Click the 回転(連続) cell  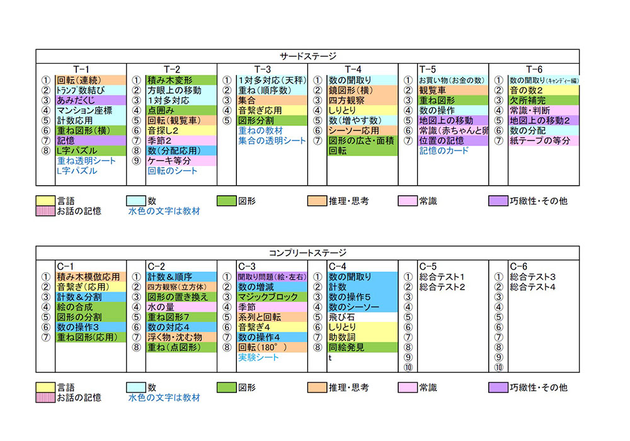(x=91, y=81)
